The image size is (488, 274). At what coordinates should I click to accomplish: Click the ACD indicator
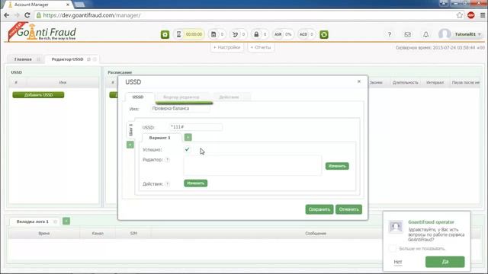[x=307, y=34]
